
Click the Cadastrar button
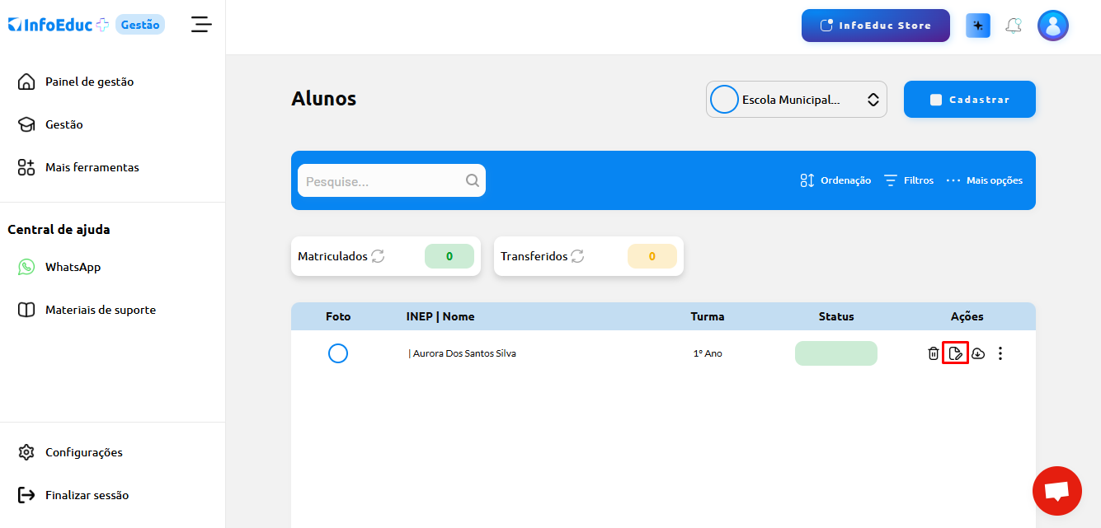[x=970, y=100]
